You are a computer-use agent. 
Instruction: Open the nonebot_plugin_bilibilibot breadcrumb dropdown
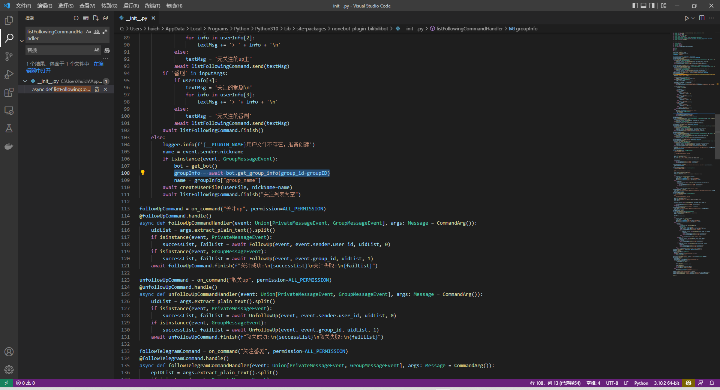pyautogui.click(x=360, y=28)
